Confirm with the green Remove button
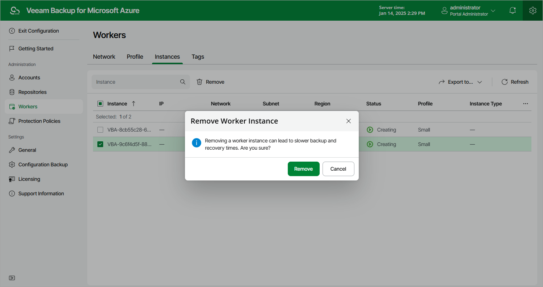Screen dimensions: 543x287 304,169
